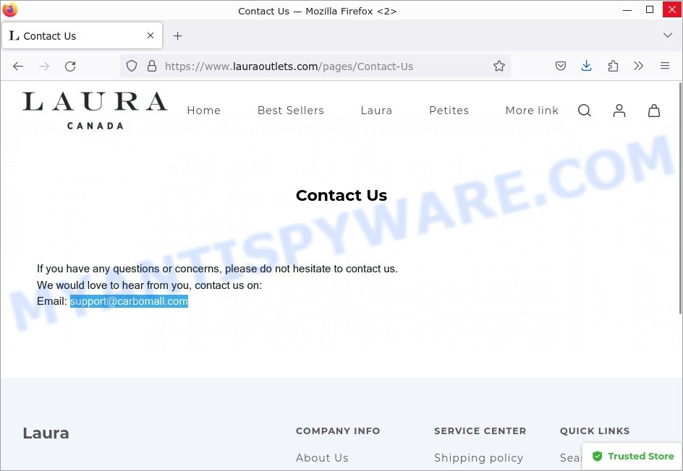Bookmark this page with the star icon
Viewport: 683px width, 471px height.
tap(499, 66)
